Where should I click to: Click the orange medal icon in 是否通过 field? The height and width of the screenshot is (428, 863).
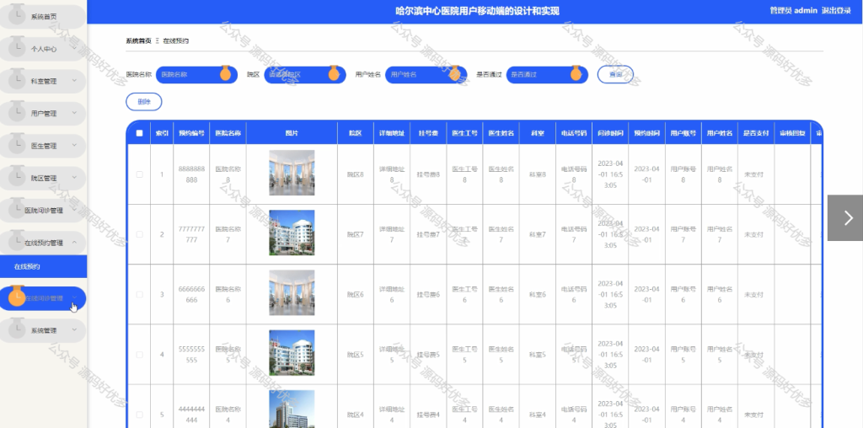(576, 73)
